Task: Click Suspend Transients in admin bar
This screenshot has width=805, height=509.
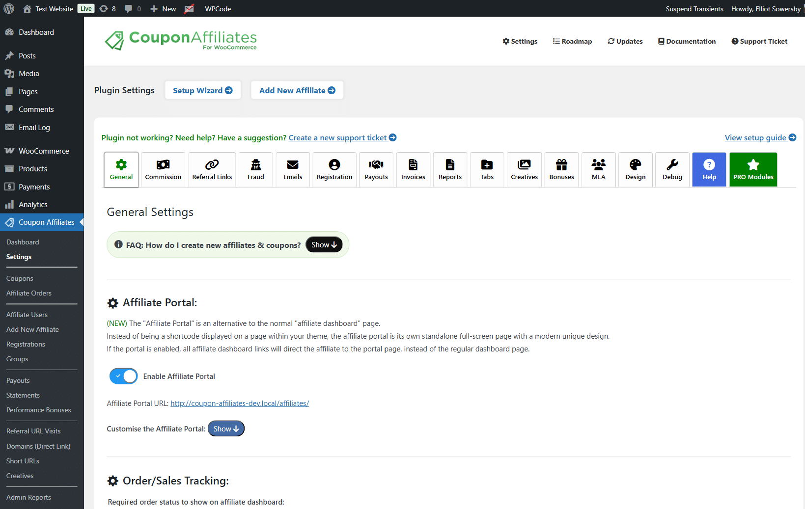Action: click(x=694, y=9)
